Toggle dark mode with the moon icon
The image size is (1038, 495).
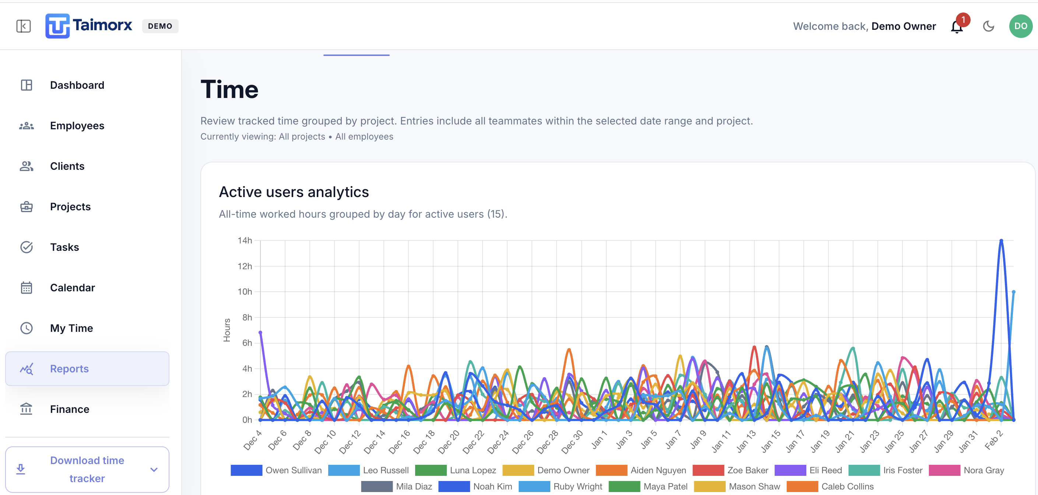click(988, 26)
